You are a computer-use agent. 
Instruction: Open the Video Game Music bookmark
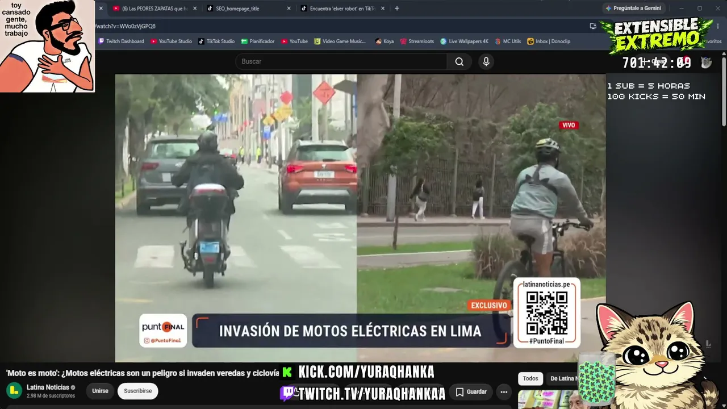[x=340, y=41]
